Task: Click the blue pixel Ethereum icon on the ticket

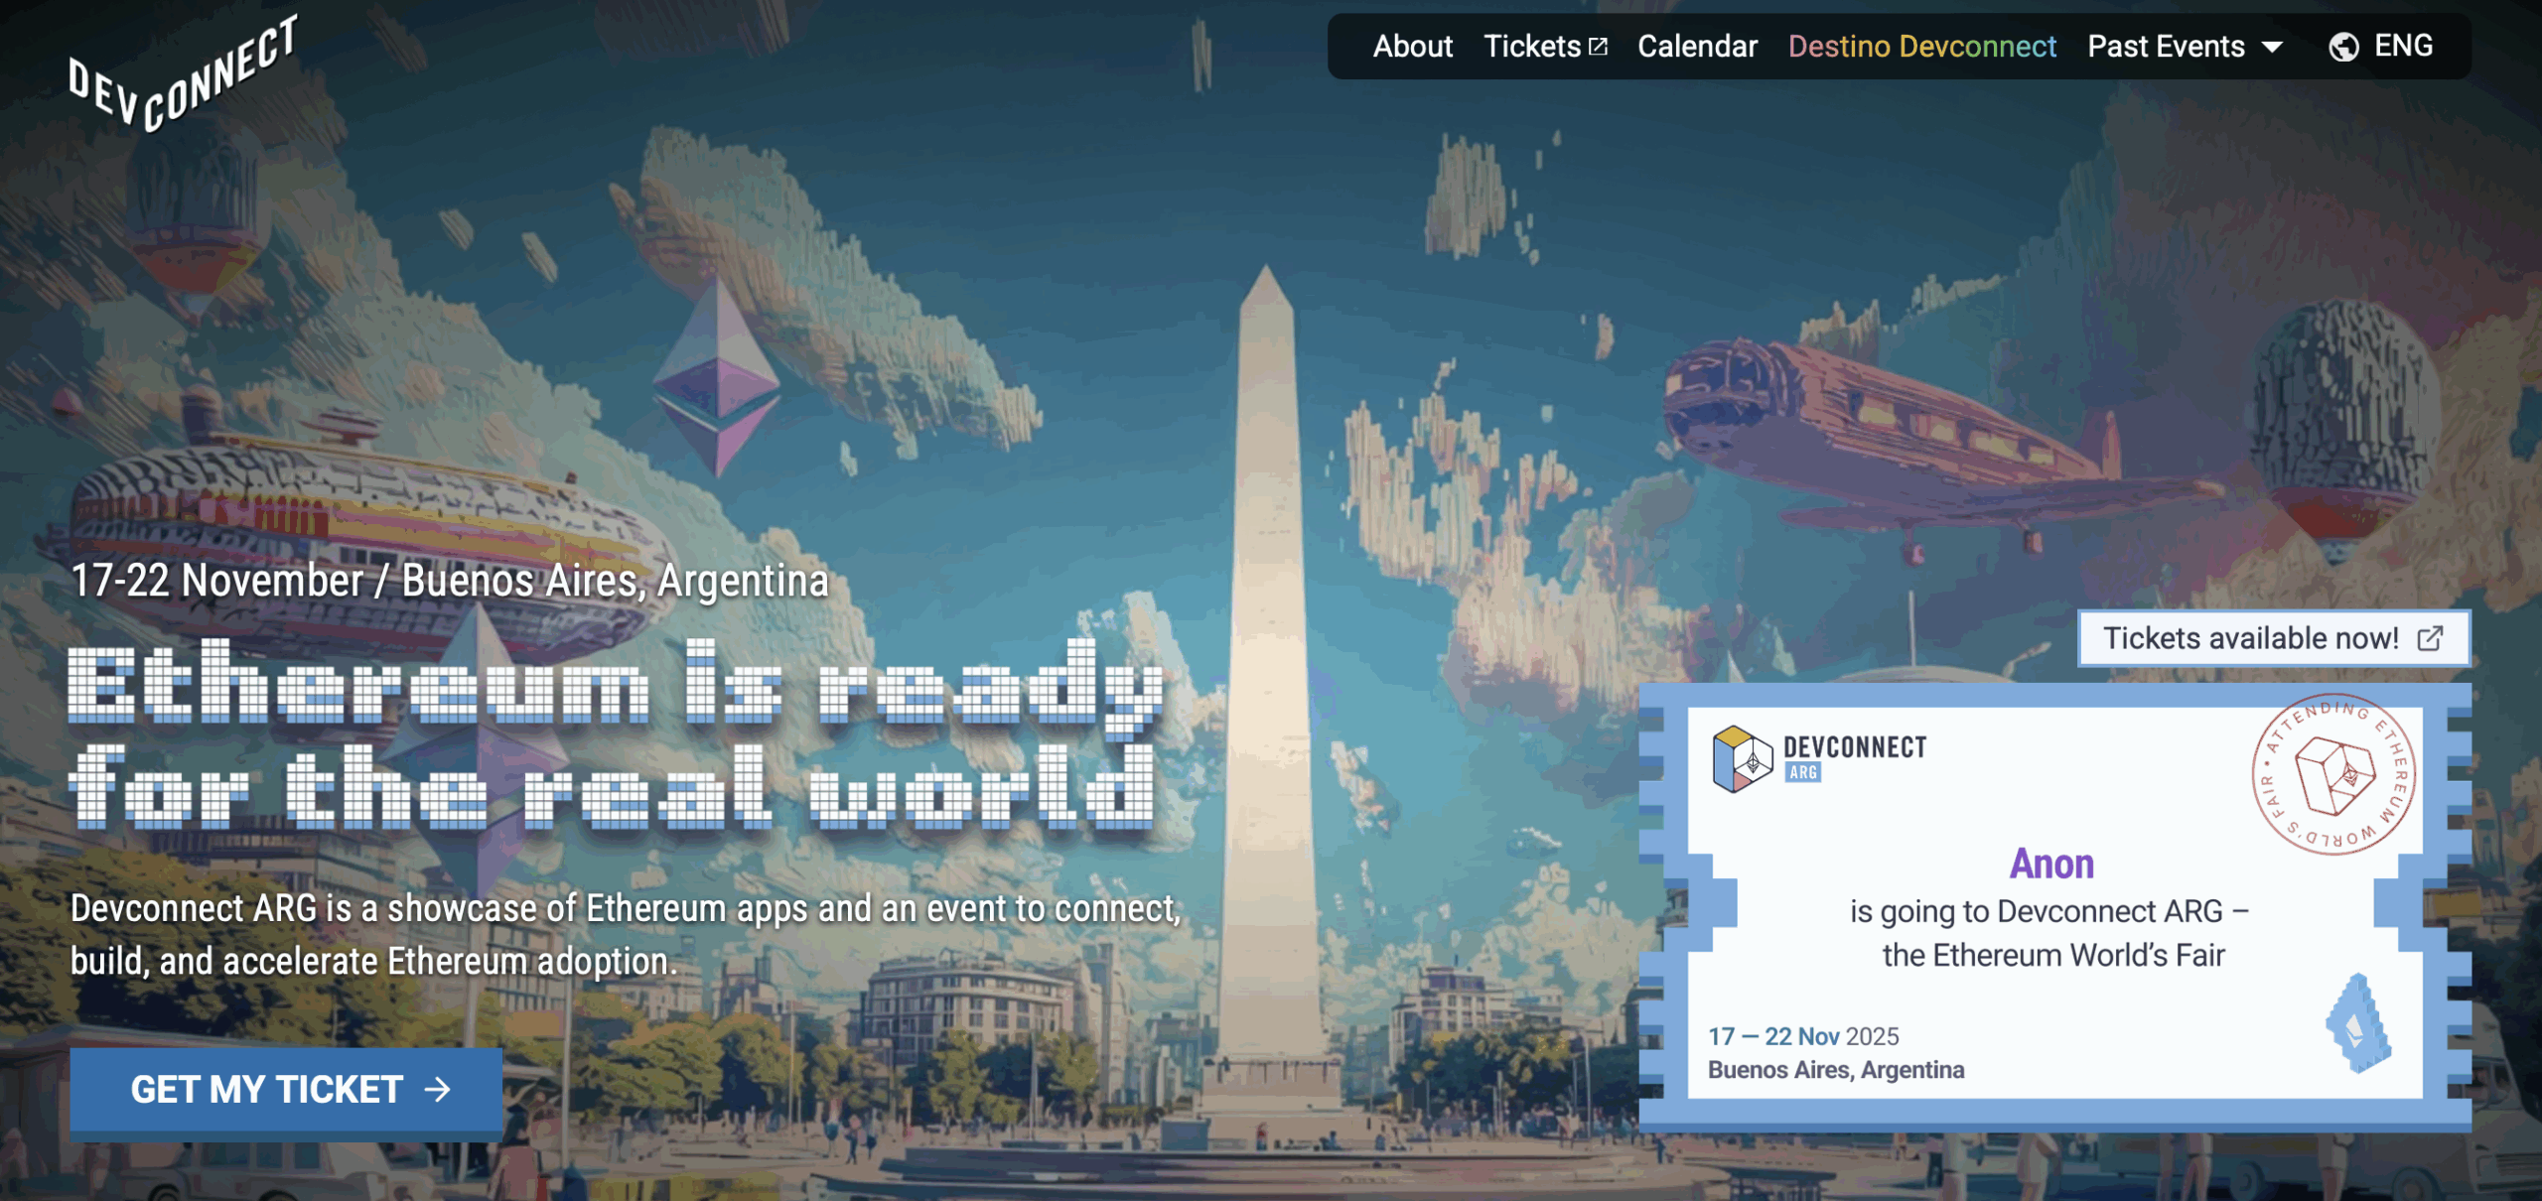Action: (x=2358, y=1024)
